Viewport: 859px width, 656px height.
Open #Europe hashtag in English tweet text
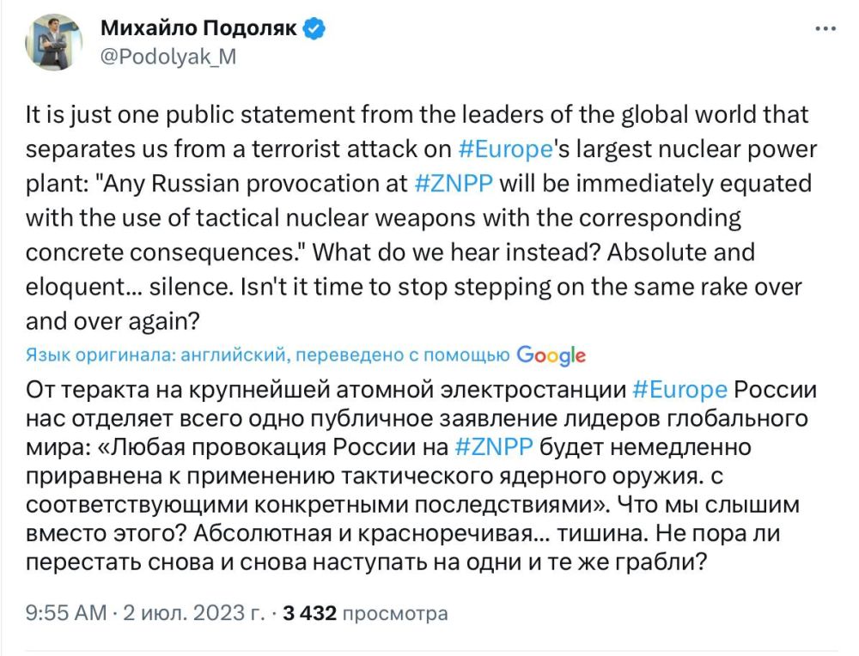tap(505, 149)
